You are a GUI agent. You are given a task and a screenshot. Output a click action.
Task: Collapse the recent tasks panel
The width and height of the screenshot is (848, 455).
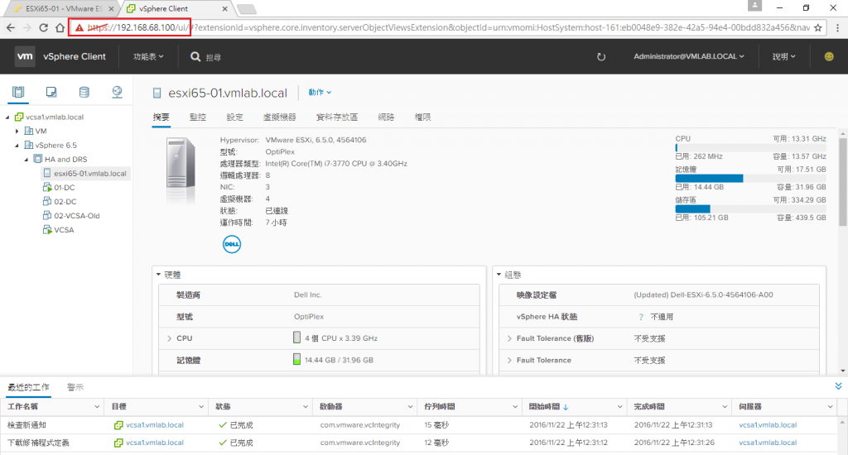coord(838,386)
